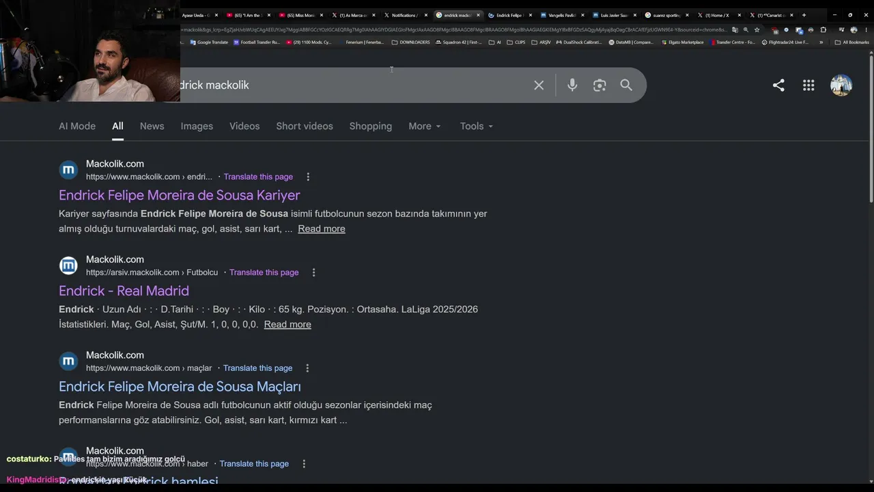
Task: Read more of the Kariyer result snippet
Action: tap(322, 229)
